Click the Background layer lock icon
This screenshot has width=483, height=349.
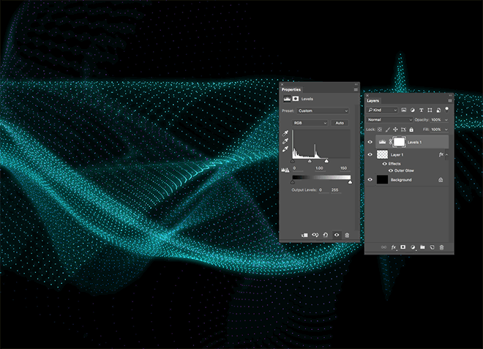click(x=441, y=180)
